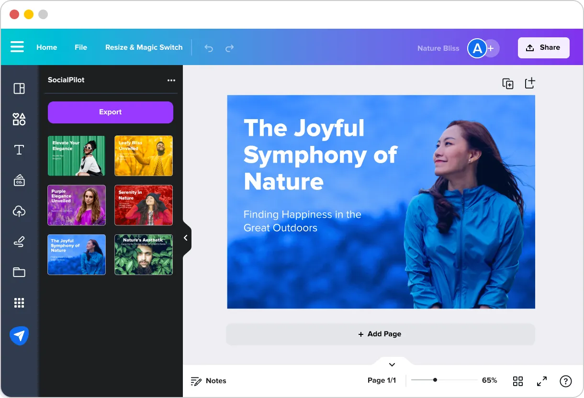Select the Draw tool in the sidebar
This screenshot has width=584, height=398.
(19, 242)
